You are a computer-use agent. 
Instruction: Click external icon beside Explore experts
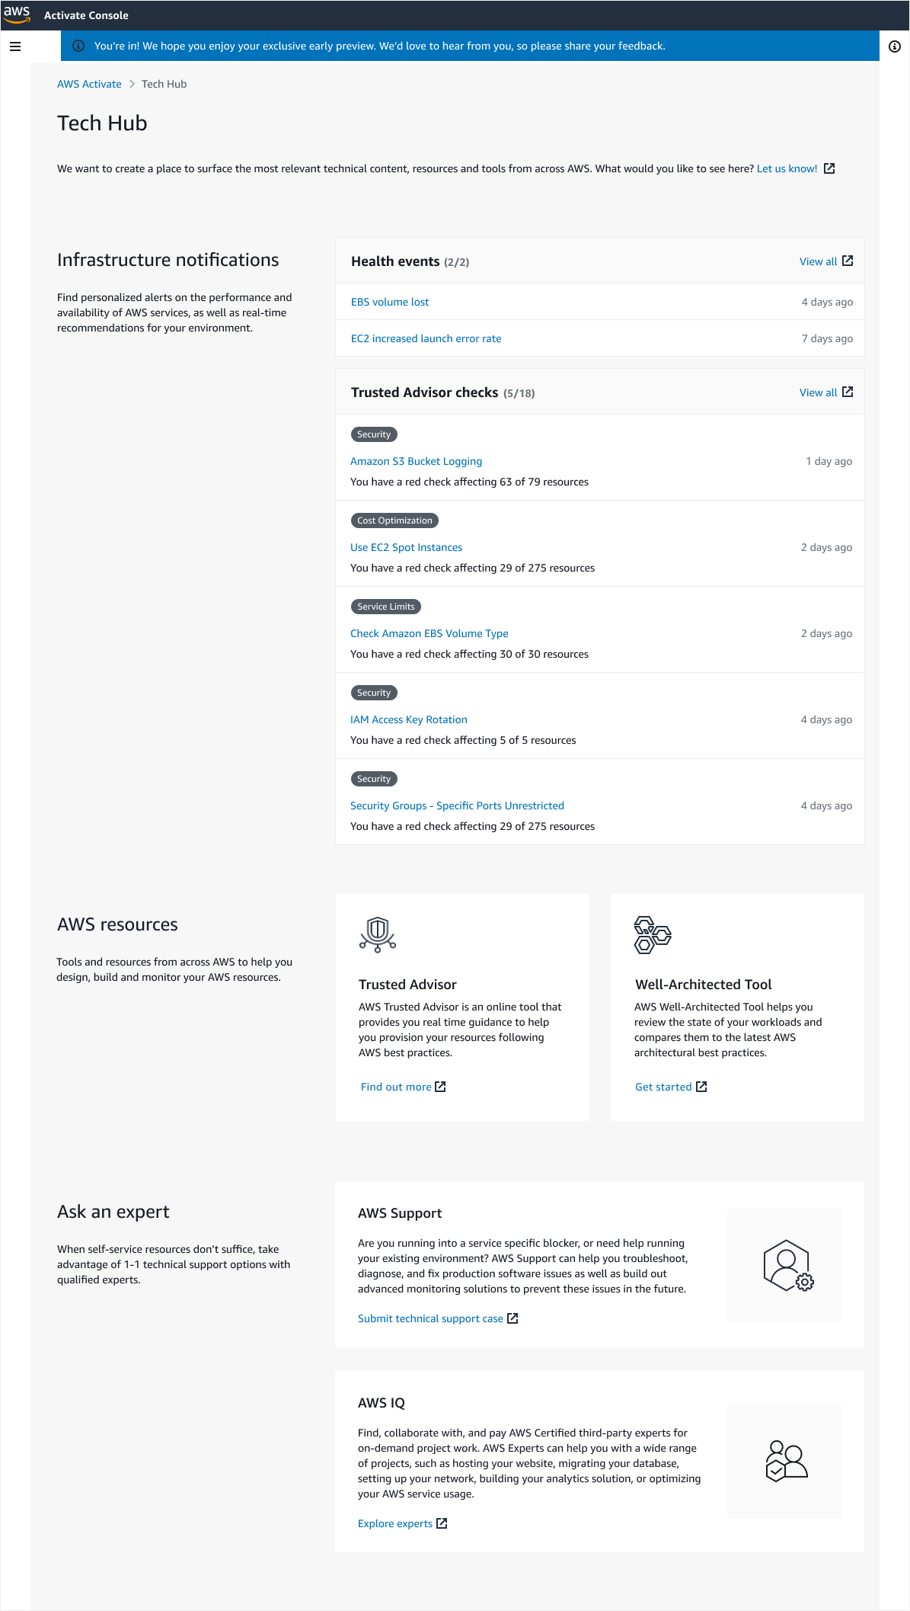coord(442,1523)
